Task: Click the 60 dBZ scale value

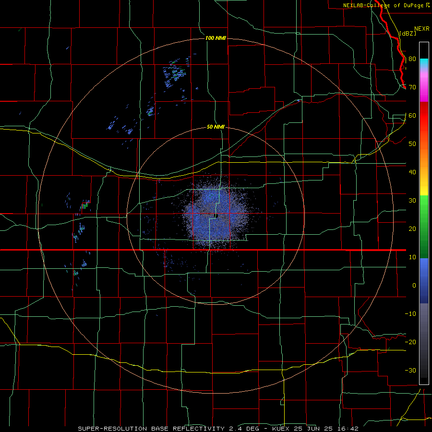Action: (412, 116)
